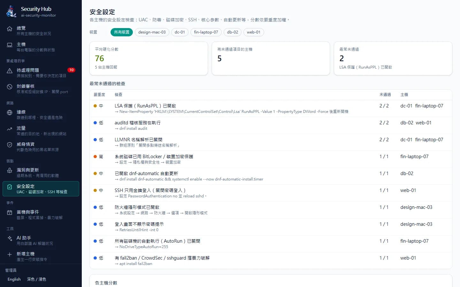
Task: Click the yellow severity dot on LSA 保護 row
Action: [x=95, y=106]
